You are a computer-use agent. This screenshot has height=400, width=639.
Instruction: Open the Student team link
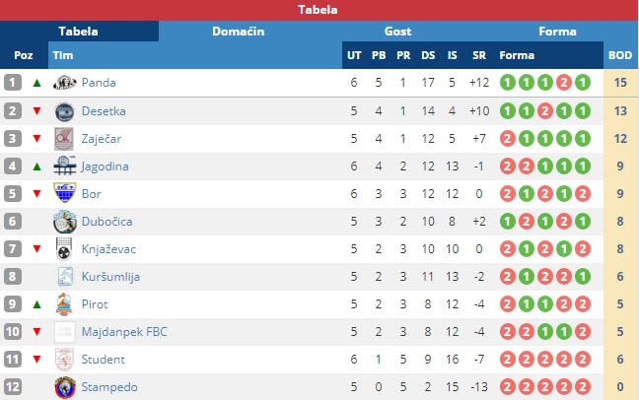[x=104, y=360]
